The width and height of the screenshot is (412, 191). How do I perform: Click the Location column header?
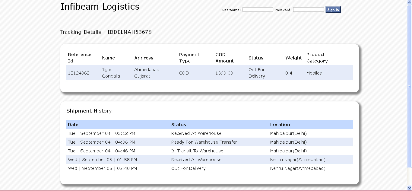280,125
